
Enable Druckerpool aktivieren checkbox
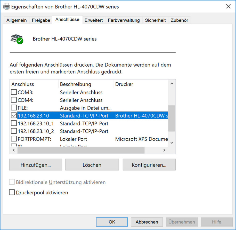12,192
